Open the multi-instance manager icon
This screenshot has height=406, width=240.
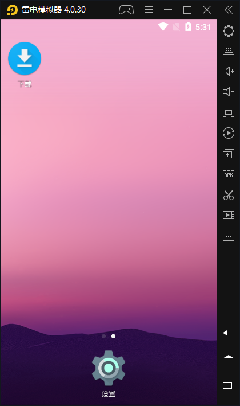[x=229, y=154]
